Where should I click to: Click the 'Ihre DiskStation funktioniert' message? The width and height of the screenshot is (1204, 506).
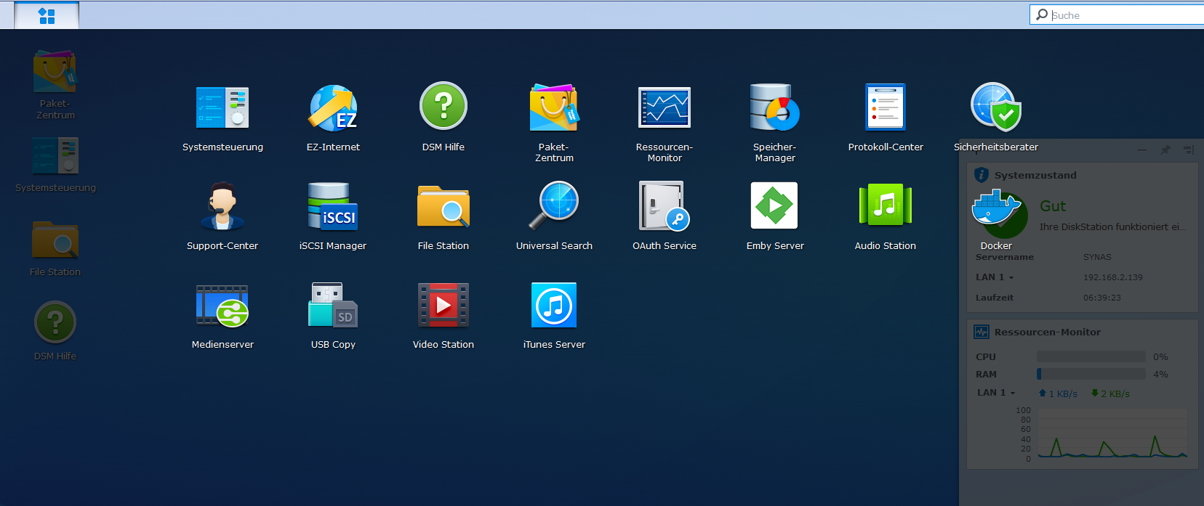click(1113, 227)
